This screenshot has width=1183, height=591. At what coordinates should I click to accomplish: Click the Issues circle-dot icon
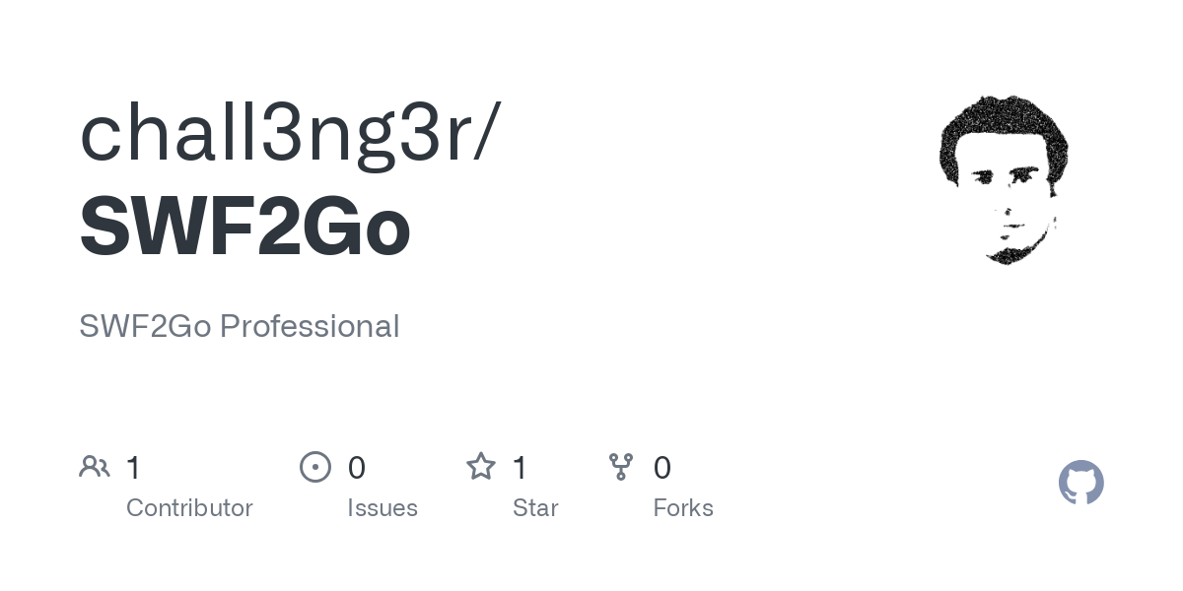pyautogui.click(x=314, y=467)
